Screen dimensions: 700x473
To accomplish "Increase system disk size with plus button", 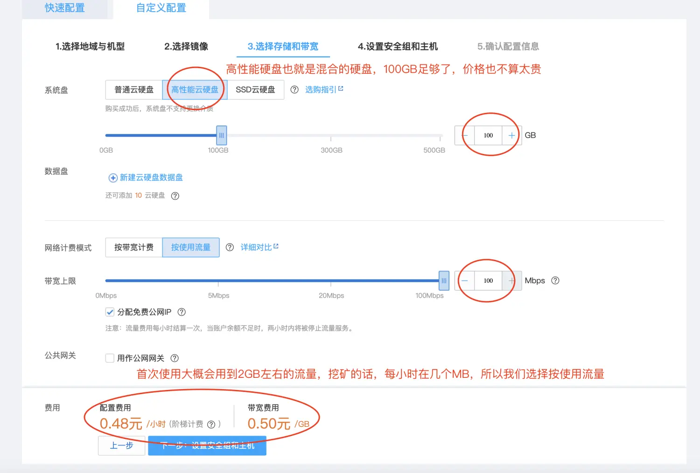I will point(511,135).
